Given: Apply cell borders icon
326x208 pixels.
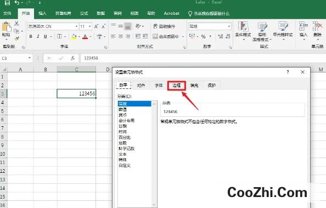Looking at the screenshot, I should pyautogui.click(x=60, y=36).
